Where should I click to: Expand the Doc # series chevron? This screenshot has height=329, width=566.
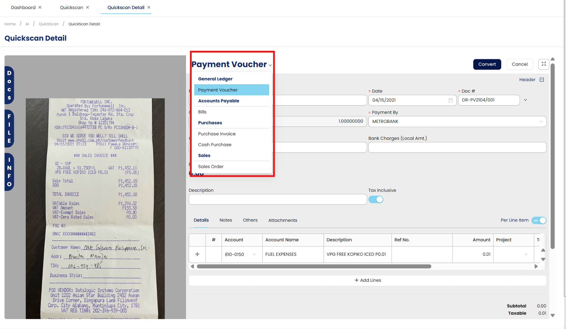click(x=525, y=100)
